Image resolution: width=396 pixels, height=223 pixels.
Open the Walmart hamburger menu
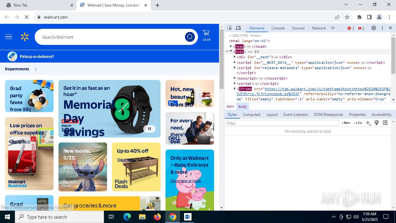click(x=9, y=37)
